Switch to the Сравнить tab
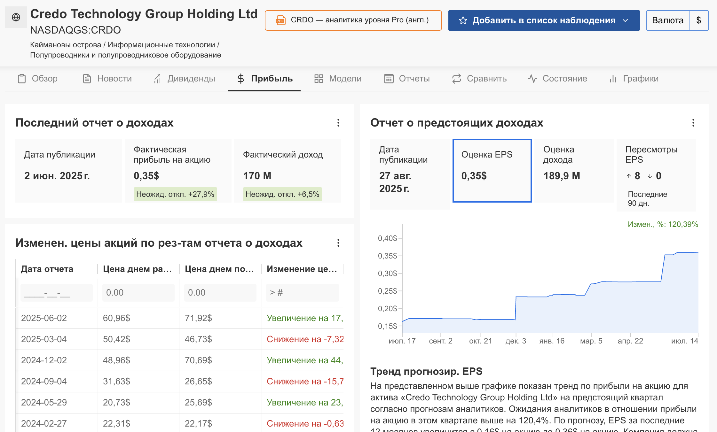The width and height of the screenshot is (717, 432). (x=479, y=79)
